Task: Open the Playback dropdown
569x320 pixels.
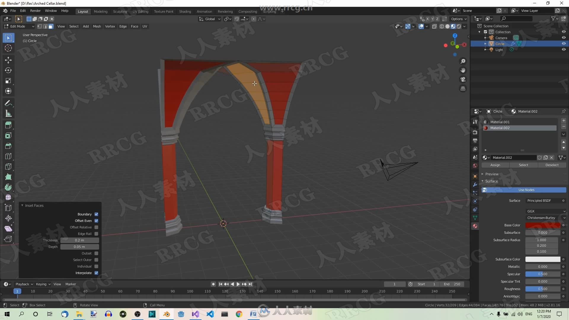Action: click(x=24, y=284)
